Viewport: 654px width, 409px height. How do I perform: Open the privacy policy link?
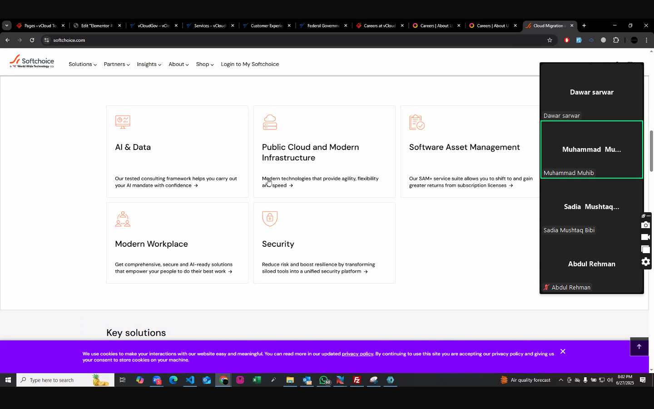click(357, 354)
